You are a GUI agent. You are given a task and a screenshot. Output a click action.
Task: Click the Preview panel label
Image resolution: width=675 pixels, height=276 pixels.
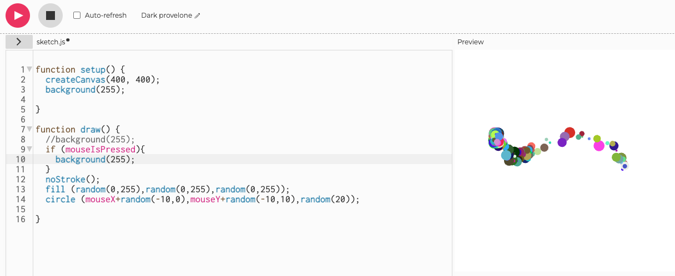coord(470,42)
